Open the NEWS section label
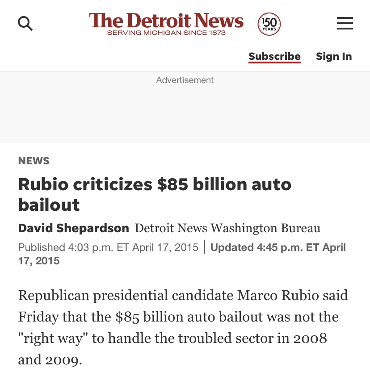 [34, 161]
